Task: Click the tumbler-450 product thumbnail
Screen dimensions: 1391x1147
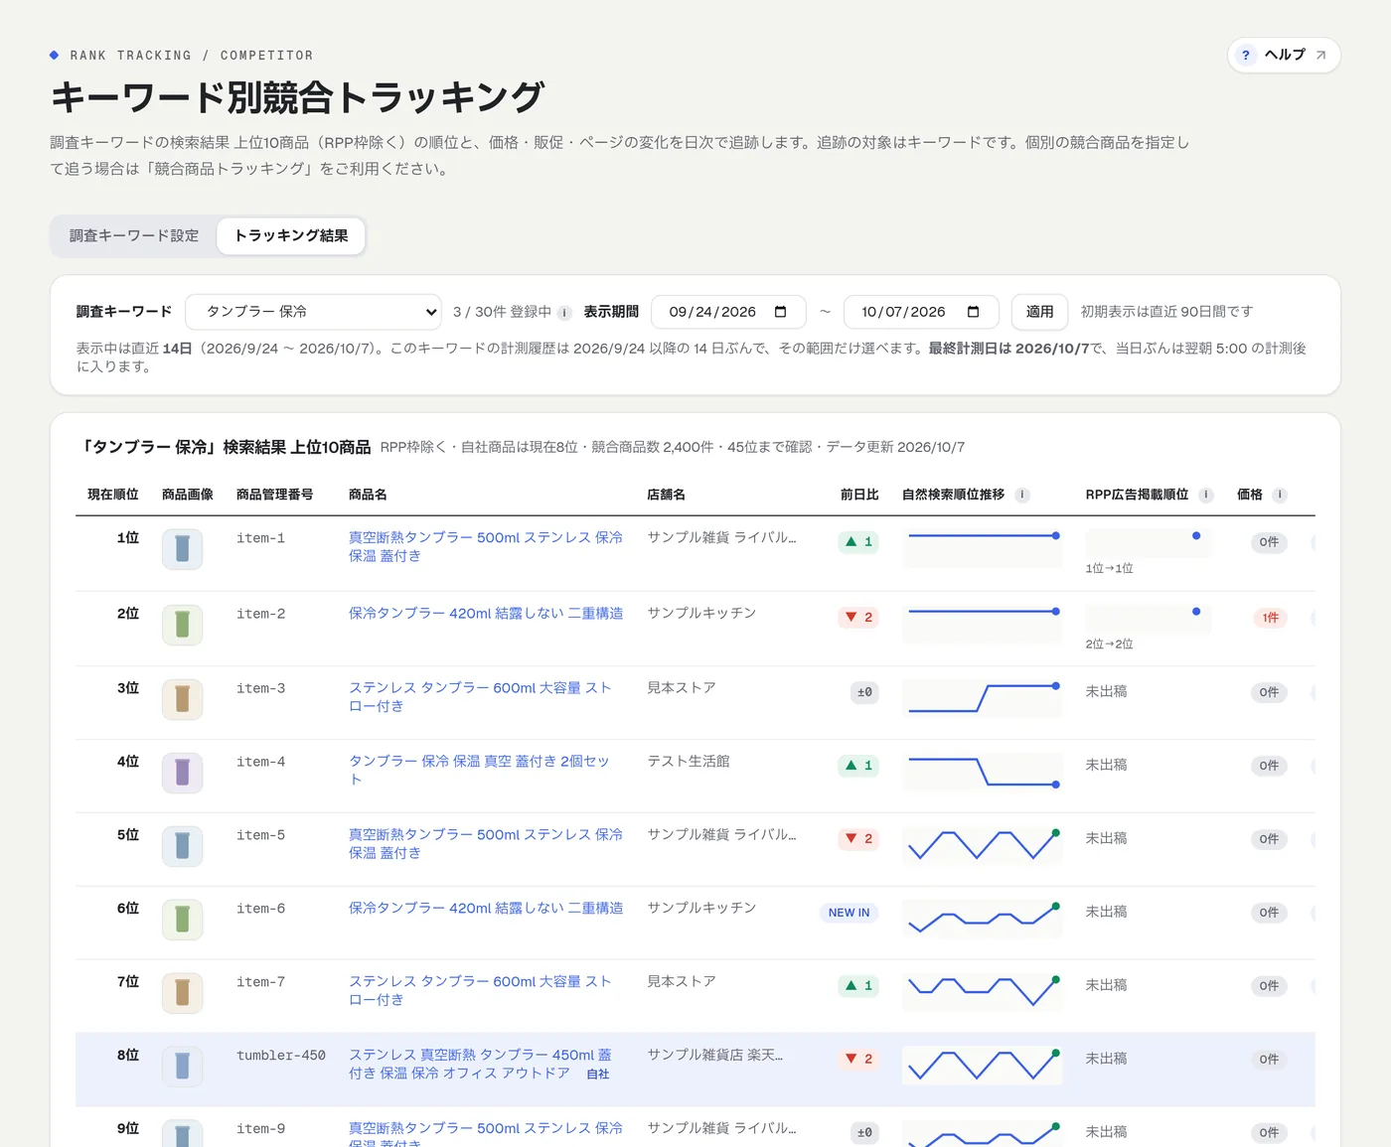Action: click(183, 1067)
